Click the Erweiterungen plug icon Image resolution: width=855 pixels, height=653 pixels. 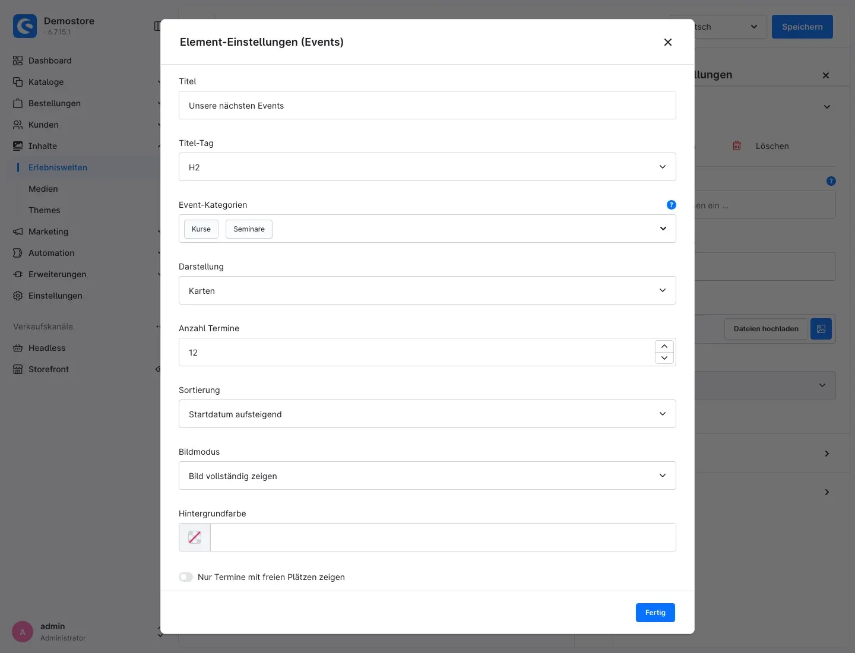click(x=18, y=274)
